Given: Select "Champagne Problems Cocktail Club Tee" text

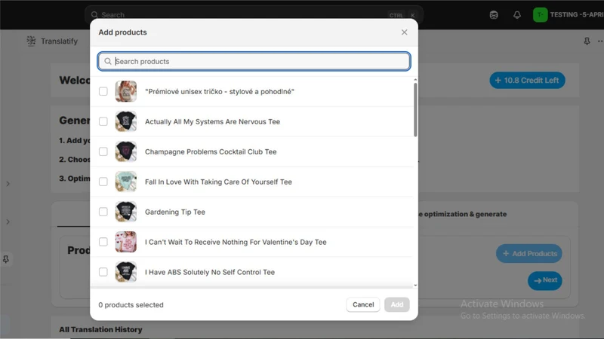Looking at the screenshot, I should click(211, 152).
